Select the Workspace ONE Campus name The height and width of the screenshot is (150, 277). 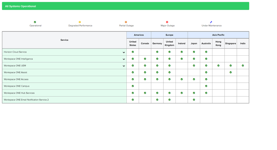click(x=17, y=86)
